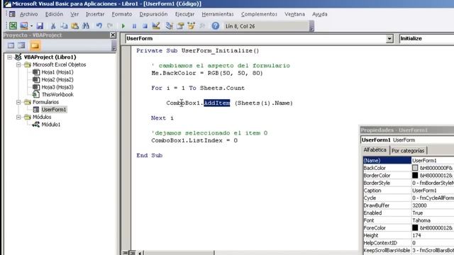This screenshot has width=454, height=255.
Task: Select the (Name) property row
Action: pyautogui.click(x=409, y=161)
